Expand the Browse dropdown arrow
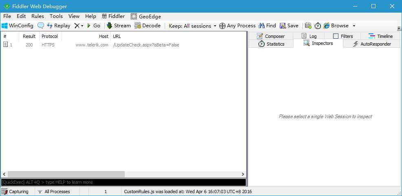The width and height of the screenshot is (402, 196). click(354, 26)
